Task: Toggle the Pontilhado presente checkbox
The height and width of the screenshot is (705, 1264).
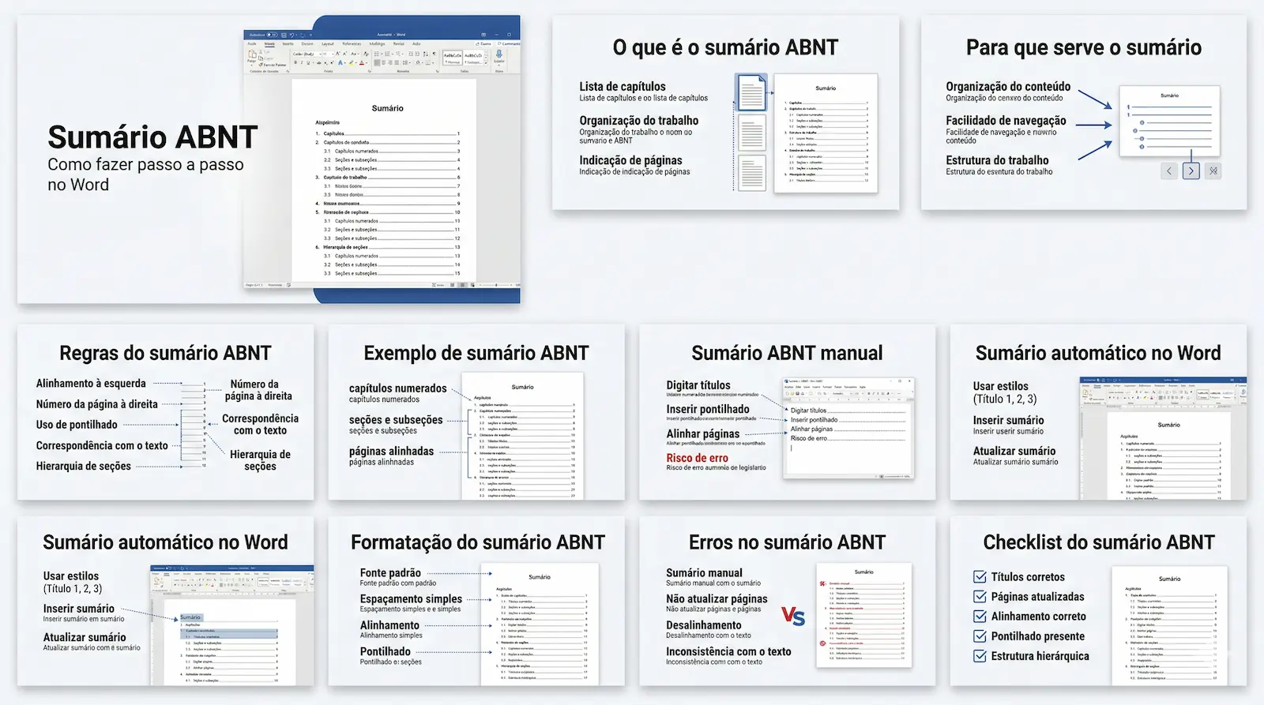Action: 980,636
